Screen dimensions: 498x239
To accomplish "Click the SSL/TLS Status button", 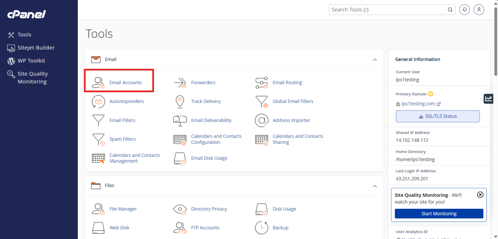I will (x=438, y=116).
